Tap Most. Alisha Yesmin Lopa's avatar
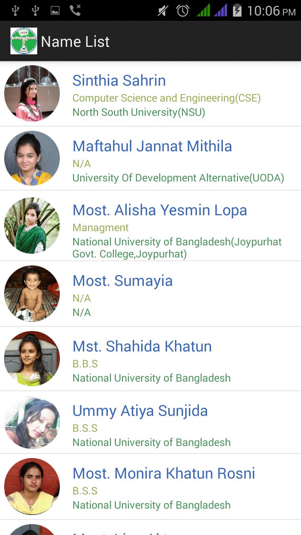 (32, 225)
